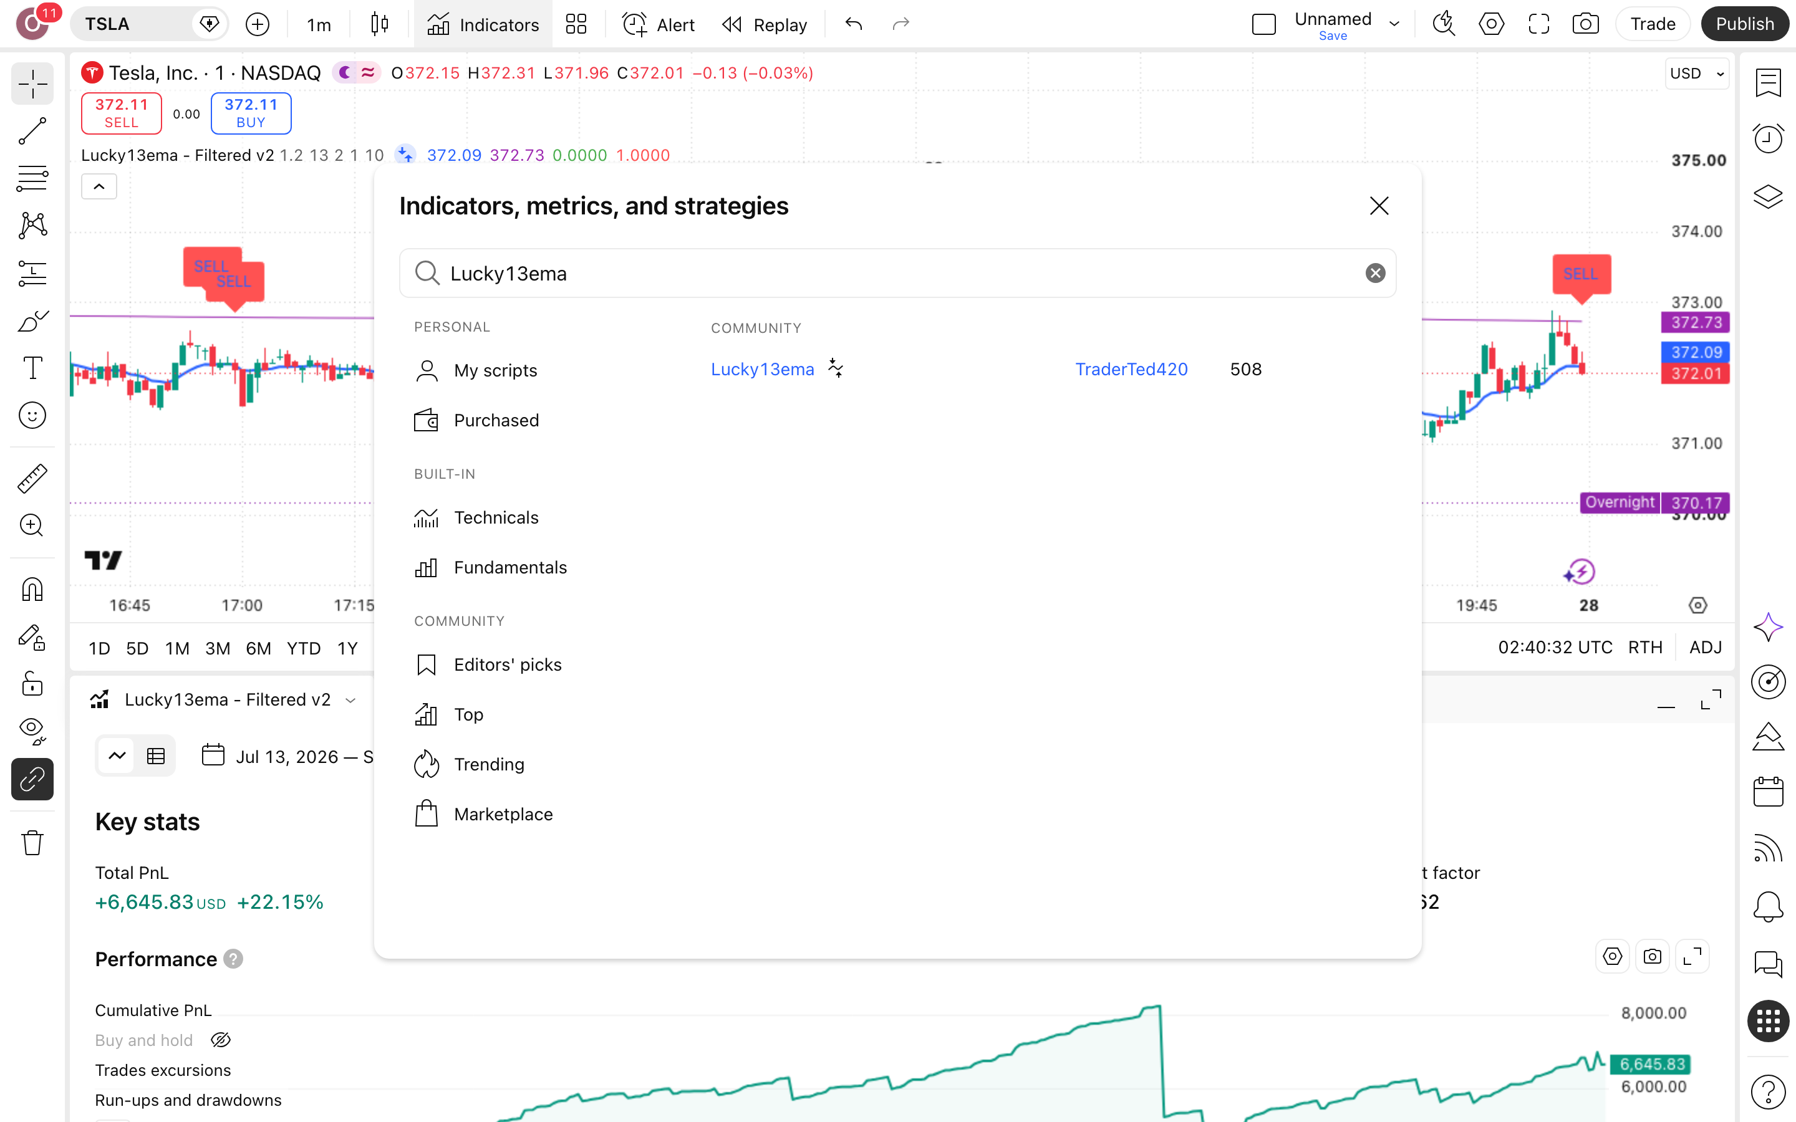Open Editors' picks community section

pos(508,664)
